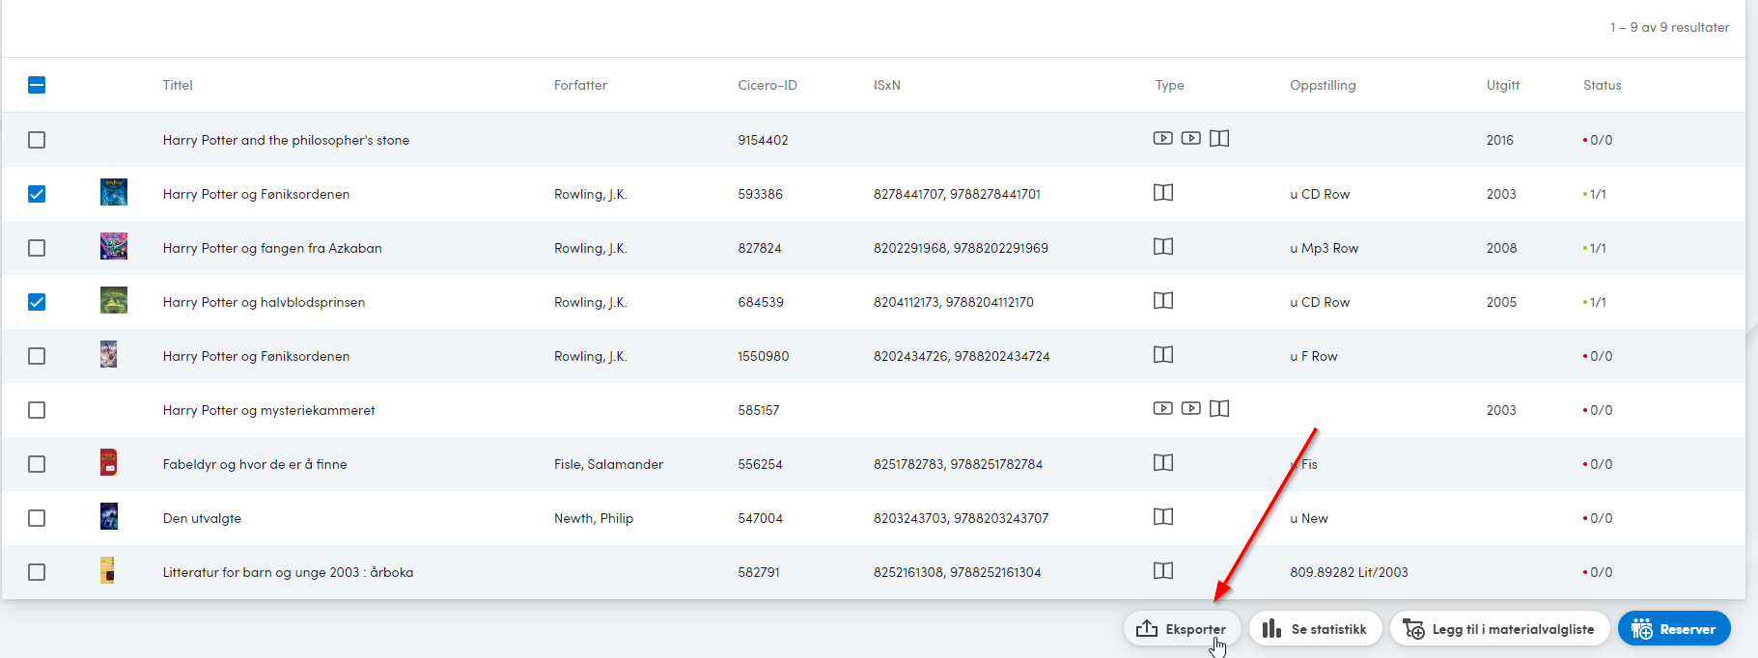Viewport: 1758px width, 658px height.
Task: Click book type icon in Fabeldyr row
Action: coord(1163,462)
